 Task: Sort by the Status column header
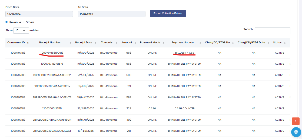point(277,43)
